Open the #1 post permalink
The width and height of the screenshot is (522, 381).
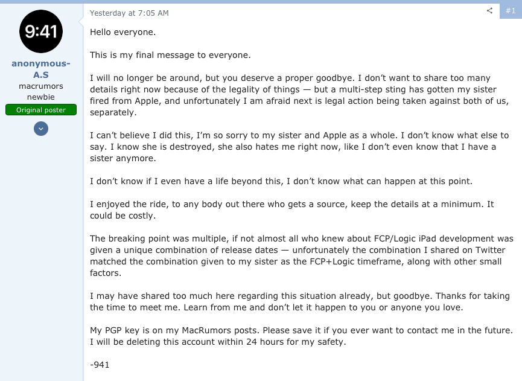pos(511,11)
